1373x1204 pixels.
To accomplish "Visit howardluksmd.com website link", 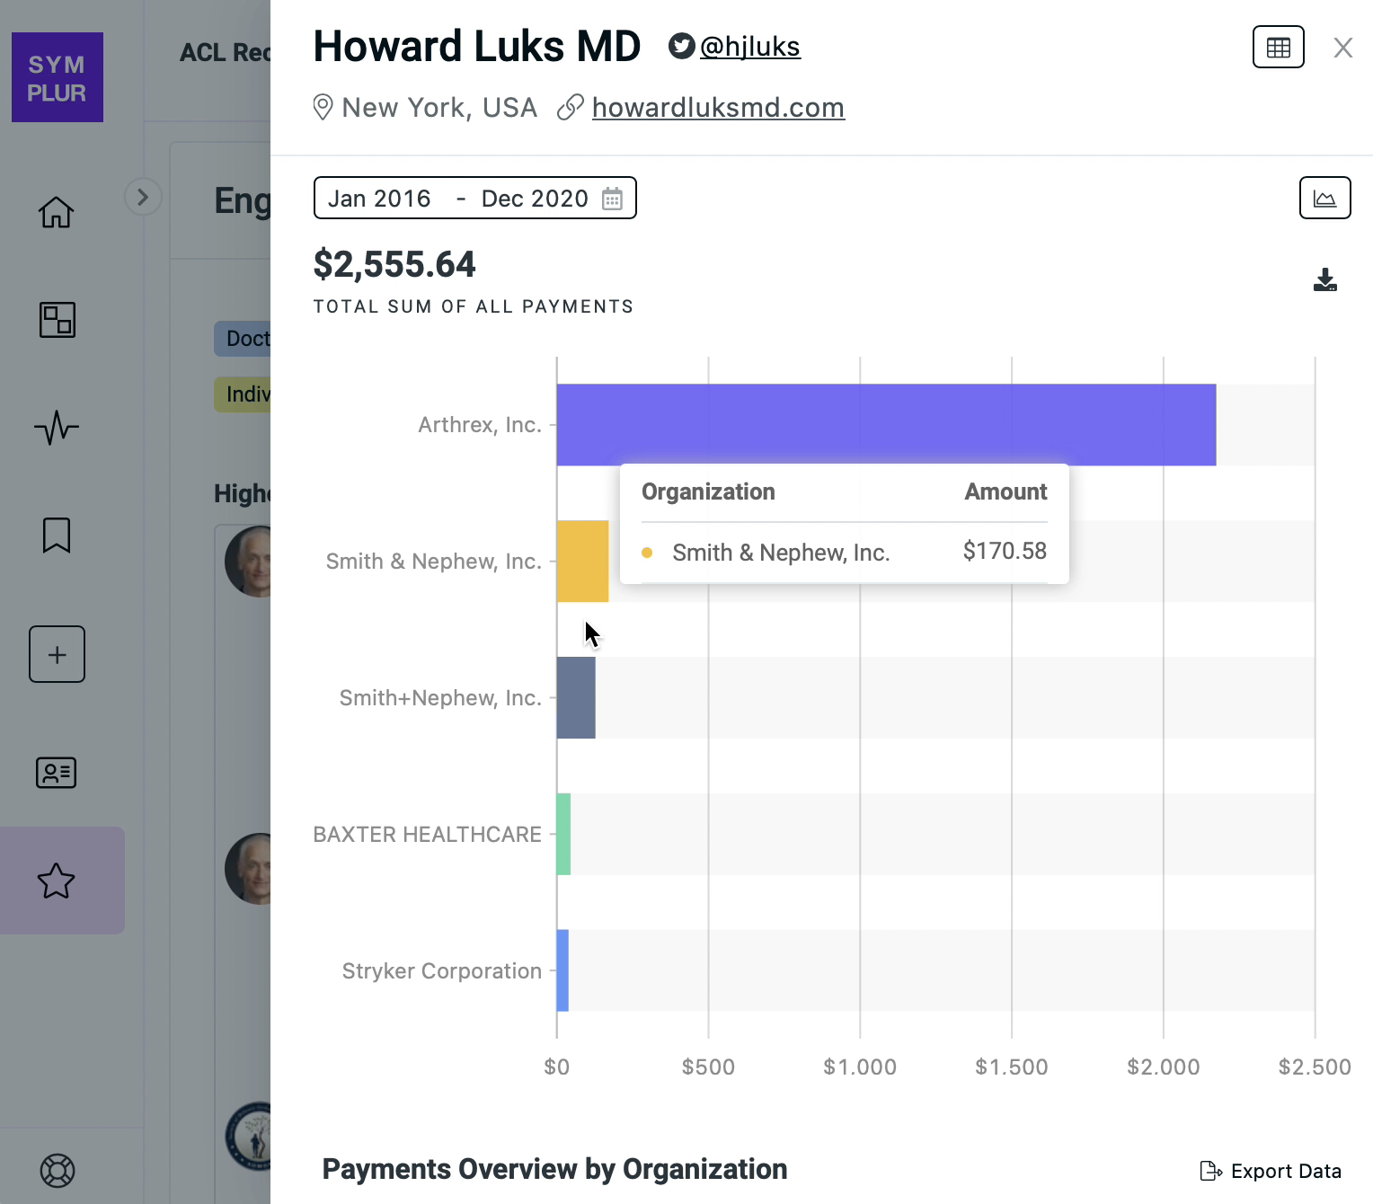I will (x=718, y=108).
